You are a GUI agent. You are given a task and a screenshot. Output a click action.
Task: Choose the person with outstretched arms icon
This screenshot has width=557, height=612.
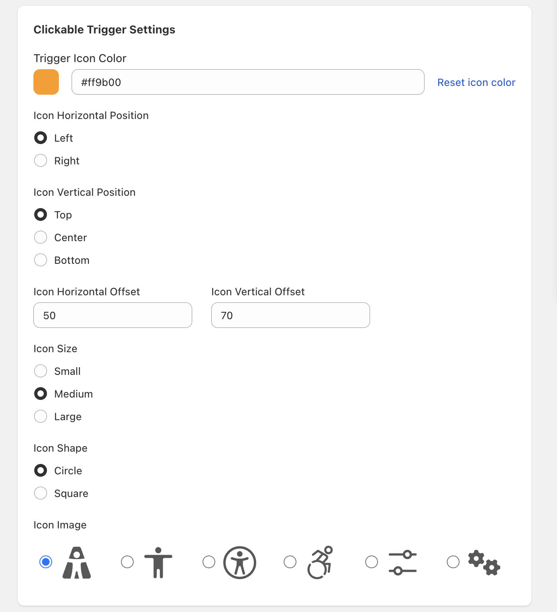[x=127, y=562]
